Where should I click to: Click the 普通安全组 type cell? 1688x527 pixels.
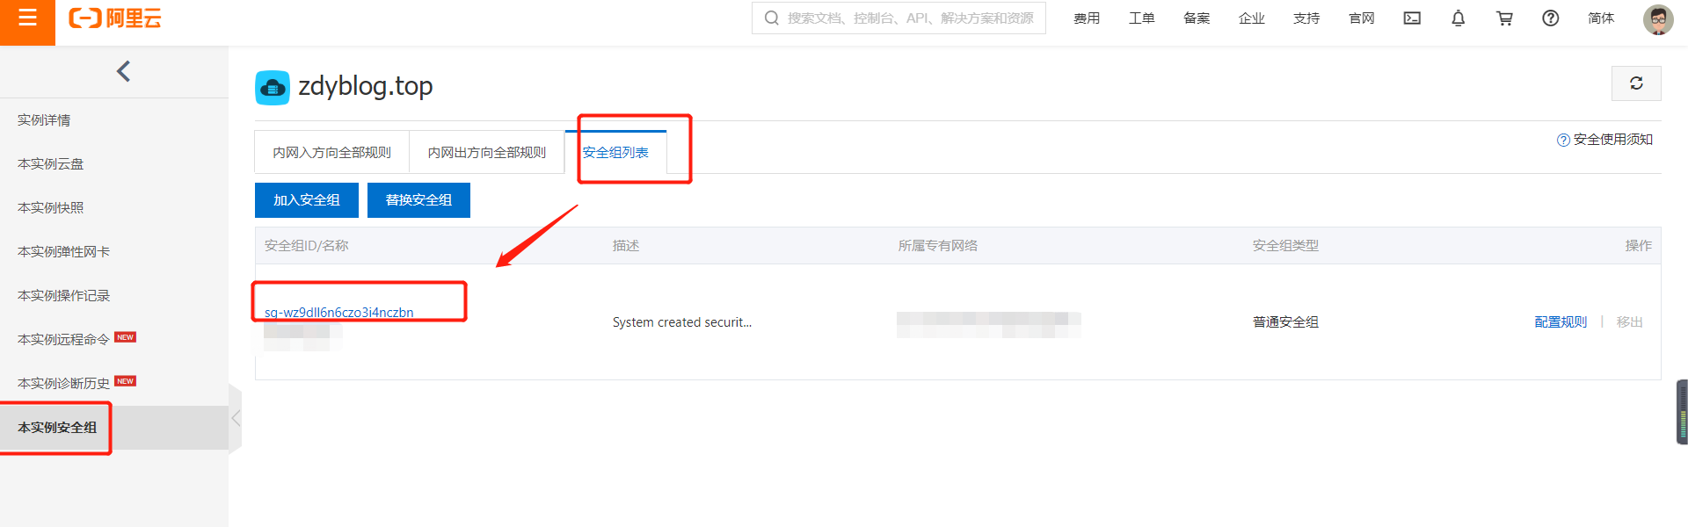pos(1285,322)
